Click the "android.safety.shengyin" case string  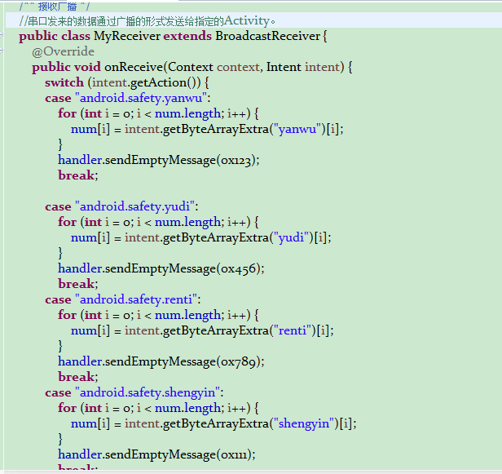(x=148, y=392)
